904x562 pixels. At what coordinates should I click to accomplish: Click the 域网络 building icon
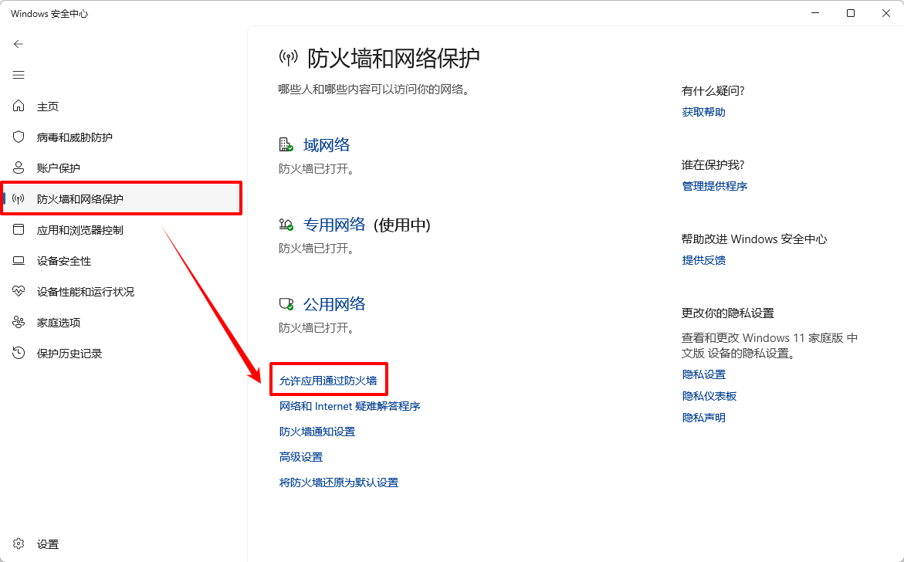pos(286,144)
